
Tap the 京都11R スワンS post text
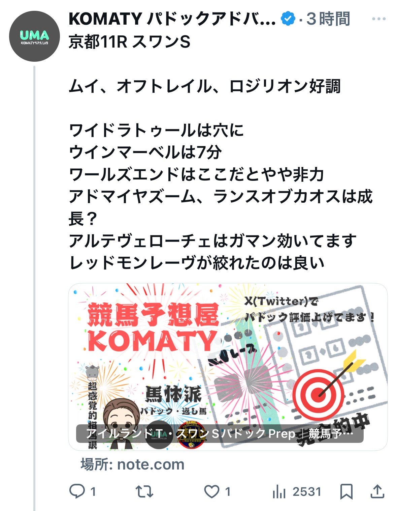(x=130, y=42)
